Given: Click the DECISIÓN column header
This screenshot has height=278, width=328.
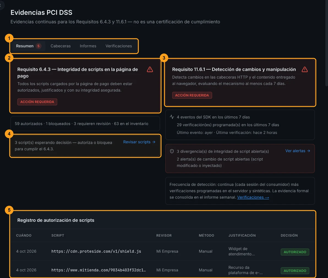Looking at the screenshot, I should [x=289, y=236].
